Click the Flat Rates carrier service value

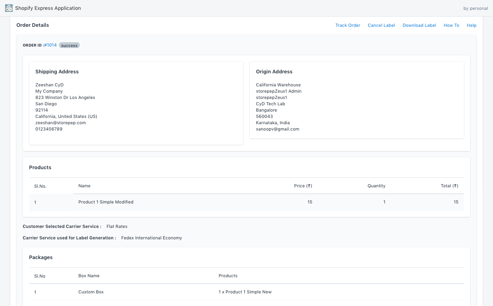[x=117, y=226]
